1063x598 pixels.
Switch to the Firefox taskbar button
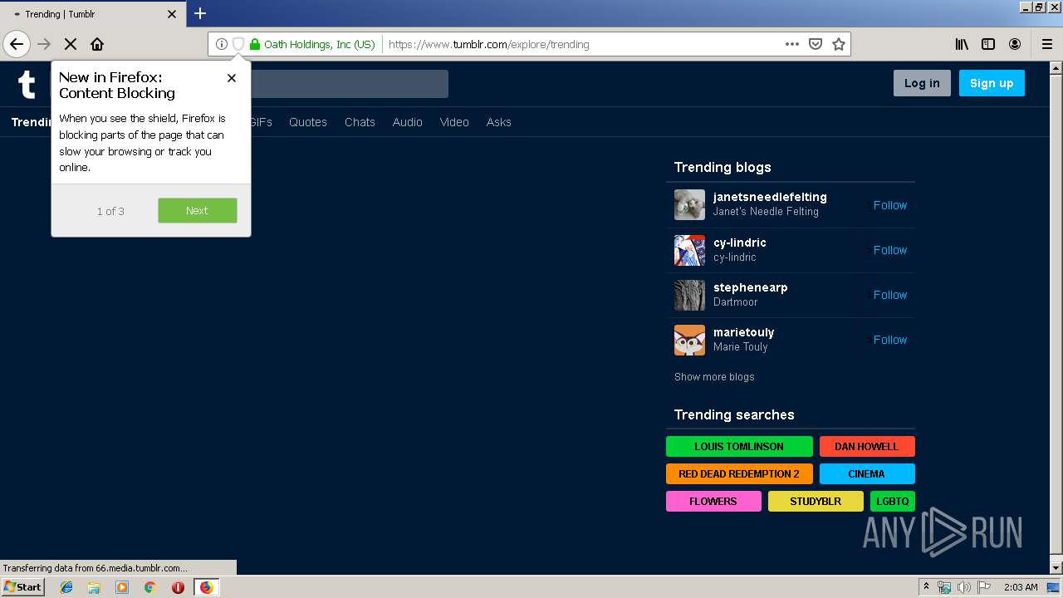tap(206, 587)
